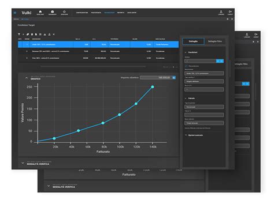Screen dimensions: 274x208
Task: Click the edit pencil icon in grid toolbar
Action: (28, 35)
